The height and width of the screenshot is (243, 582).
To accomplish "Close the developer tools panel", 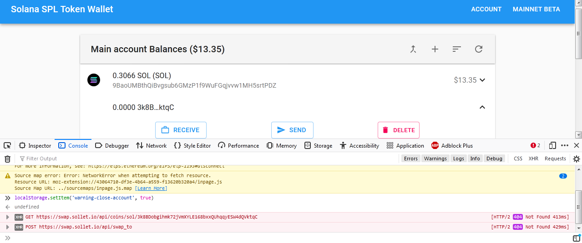I will tap(576, 146).
